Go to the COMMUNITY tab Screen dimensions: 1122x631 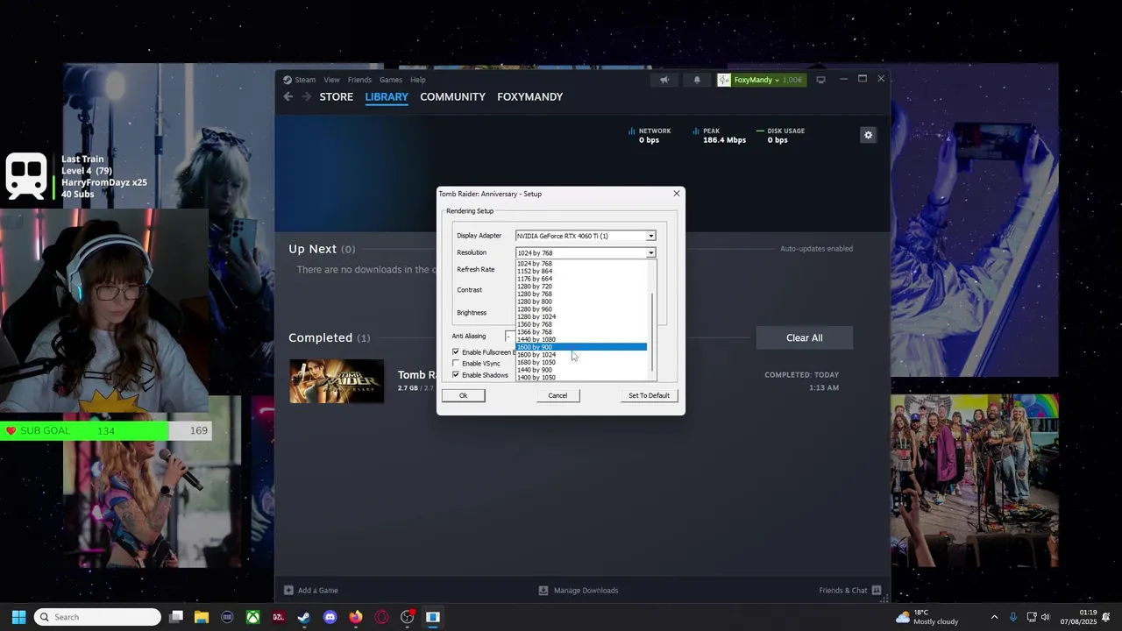coord(452,96)
